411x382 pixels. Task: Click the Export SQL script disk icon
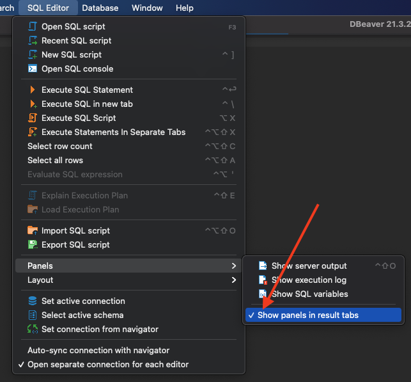(33, 244)
